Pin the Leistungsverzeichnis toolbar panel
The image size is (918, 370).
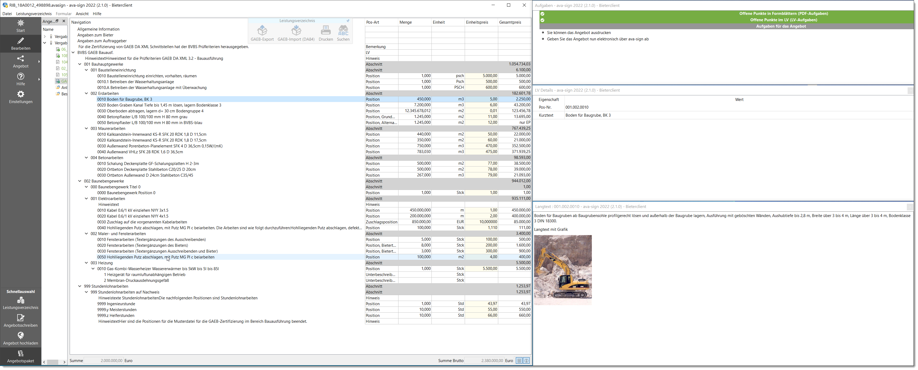coord(348,21)
